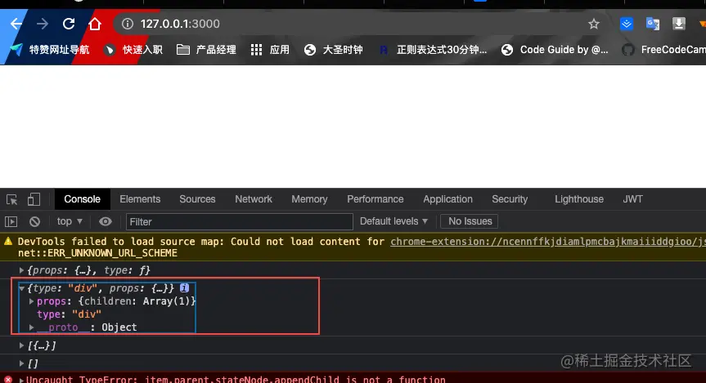Viewport: 706px width, 383px height.
Task: Expand props: {children: Array(1)}
Action: tap(32, 301)
